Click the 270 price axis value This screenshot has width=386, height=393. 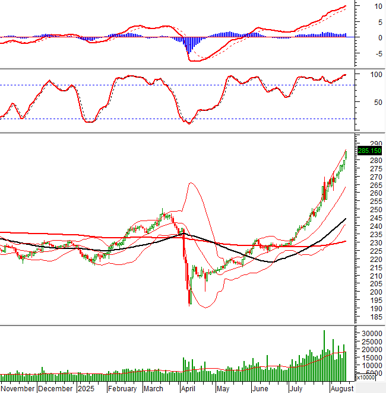click(x=376, y=177)
